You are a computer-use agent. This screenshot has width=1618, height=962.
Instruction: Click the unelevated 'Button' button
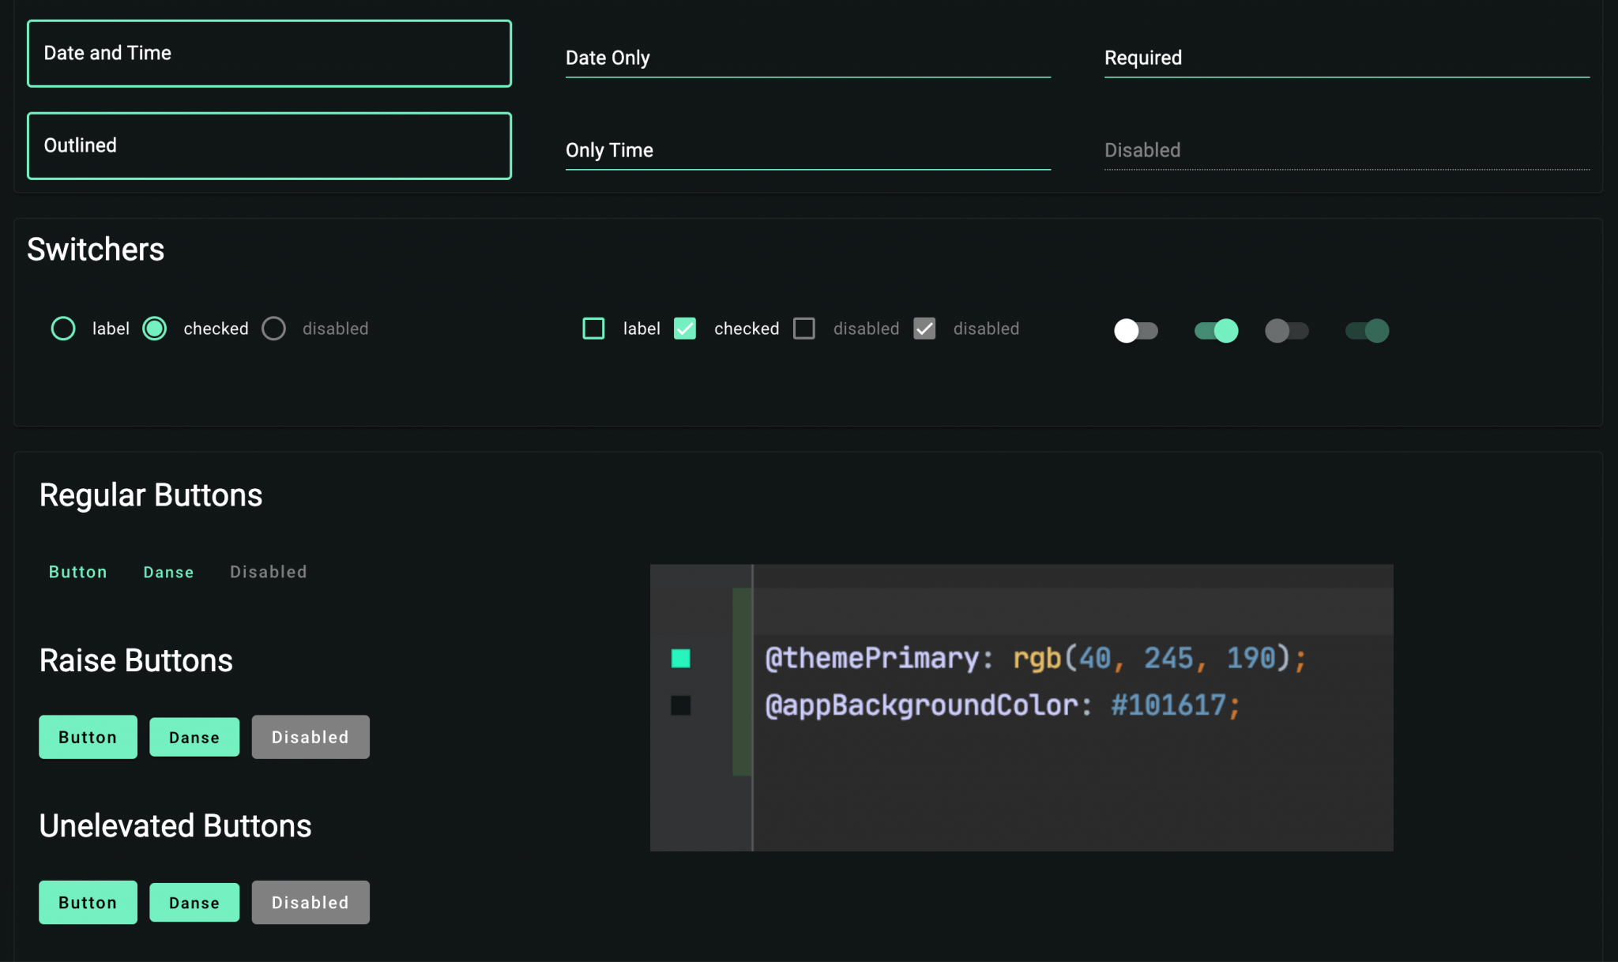pos(88,902)
